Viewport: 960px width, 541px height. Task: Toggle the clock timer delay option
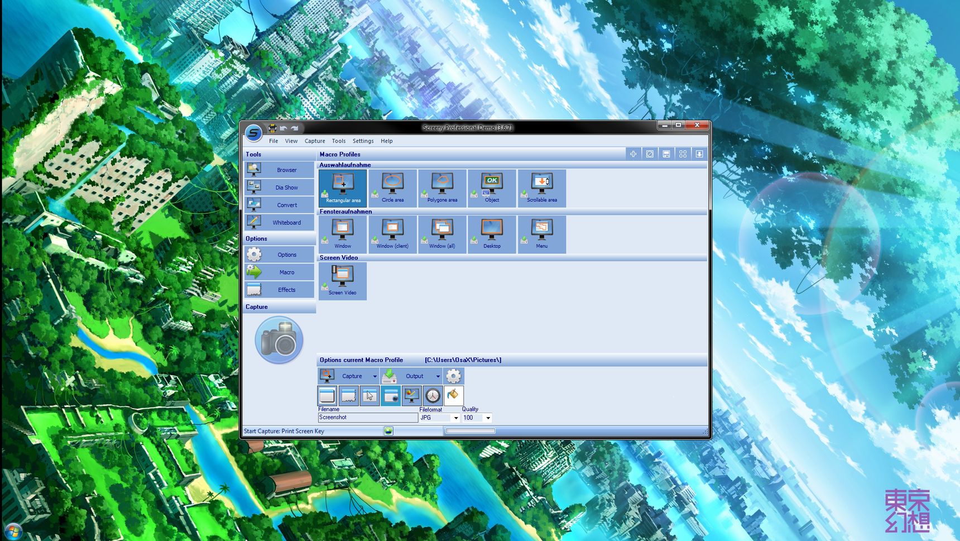[x=433, y=395]
